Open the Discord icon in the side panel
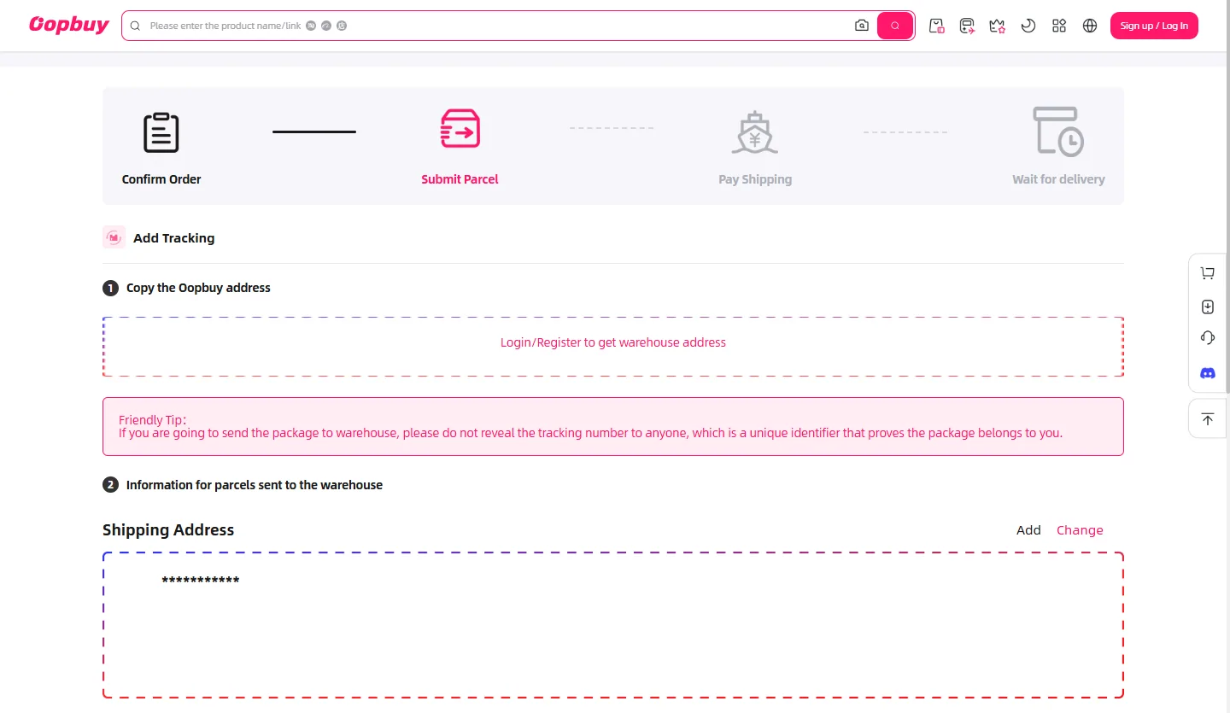 [1207, 373]
